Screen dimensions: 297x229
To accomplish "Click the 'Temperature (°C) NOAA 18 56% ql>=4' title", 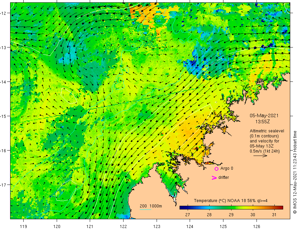I will pyautogui.click(x=231, y=201).
